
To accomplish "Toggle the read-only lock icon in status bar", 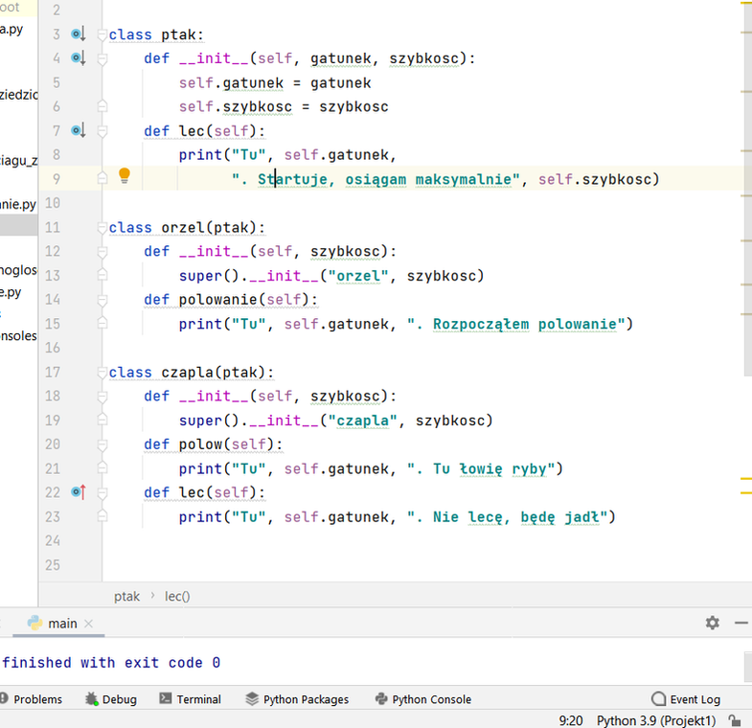I will (734, 720).
